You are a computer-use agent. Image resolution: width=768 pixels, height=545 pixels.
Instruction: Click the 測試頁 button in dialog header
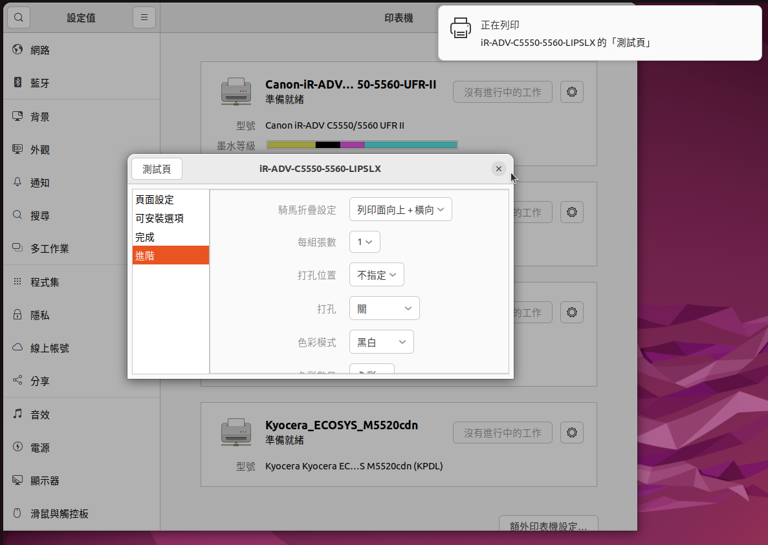tap(157, 169)
